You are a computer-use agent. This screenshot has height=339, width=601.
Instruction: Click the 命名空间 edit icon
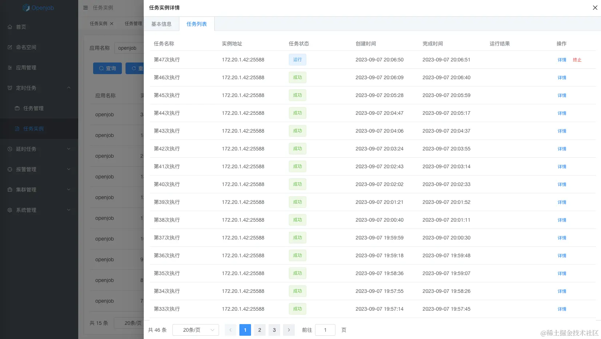pyautogui.click(x=10, y=47)
